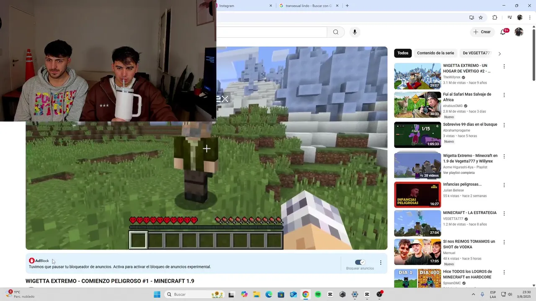This screenshot has width=536, height=301.
Task: Open Microsoft Edge from taskbar
Action: (x=268, y=294)
